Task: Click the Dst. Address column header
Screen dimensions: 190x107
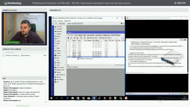Action: (x=98, y=40)
